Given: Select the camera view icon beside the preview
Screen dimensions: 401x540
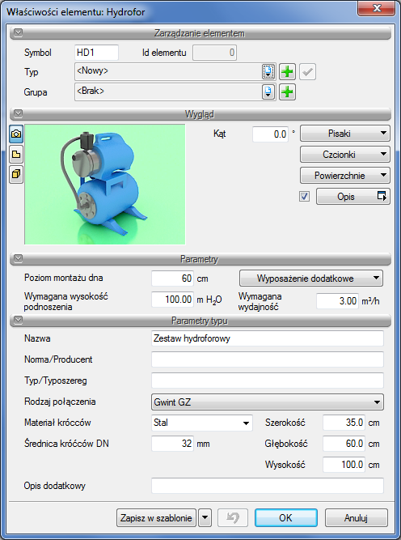Looking at the screenshot, I should 16,134.
